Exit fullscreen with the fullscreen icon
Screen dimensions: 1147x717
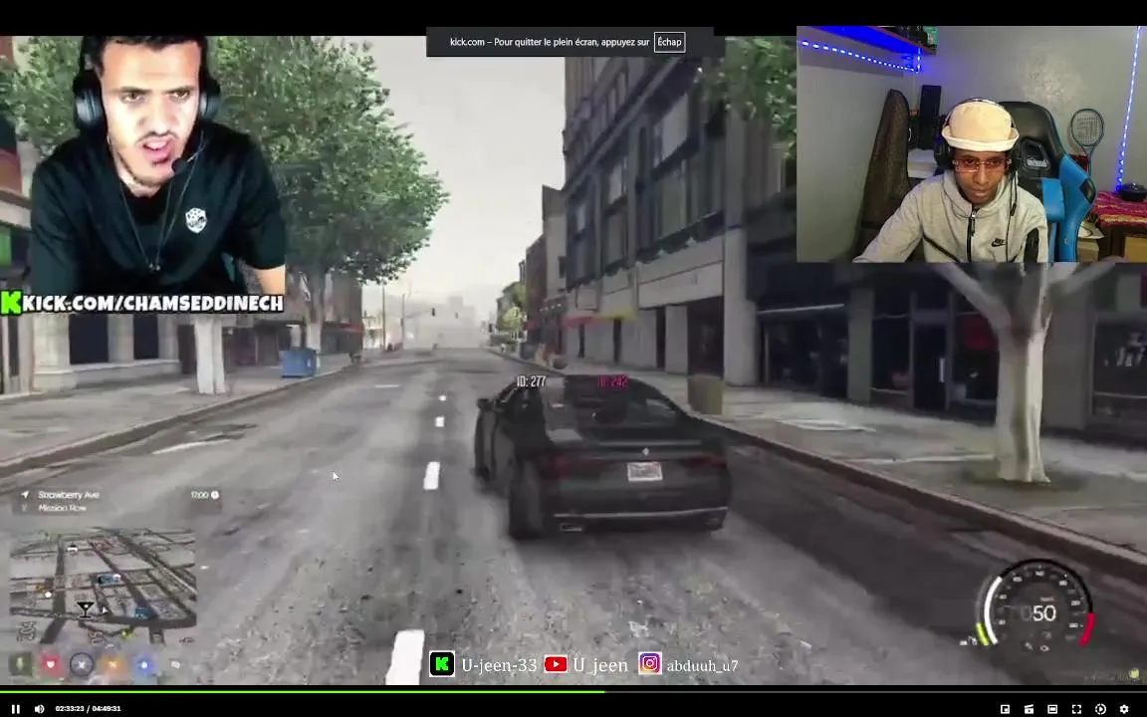pos(1076,709)
